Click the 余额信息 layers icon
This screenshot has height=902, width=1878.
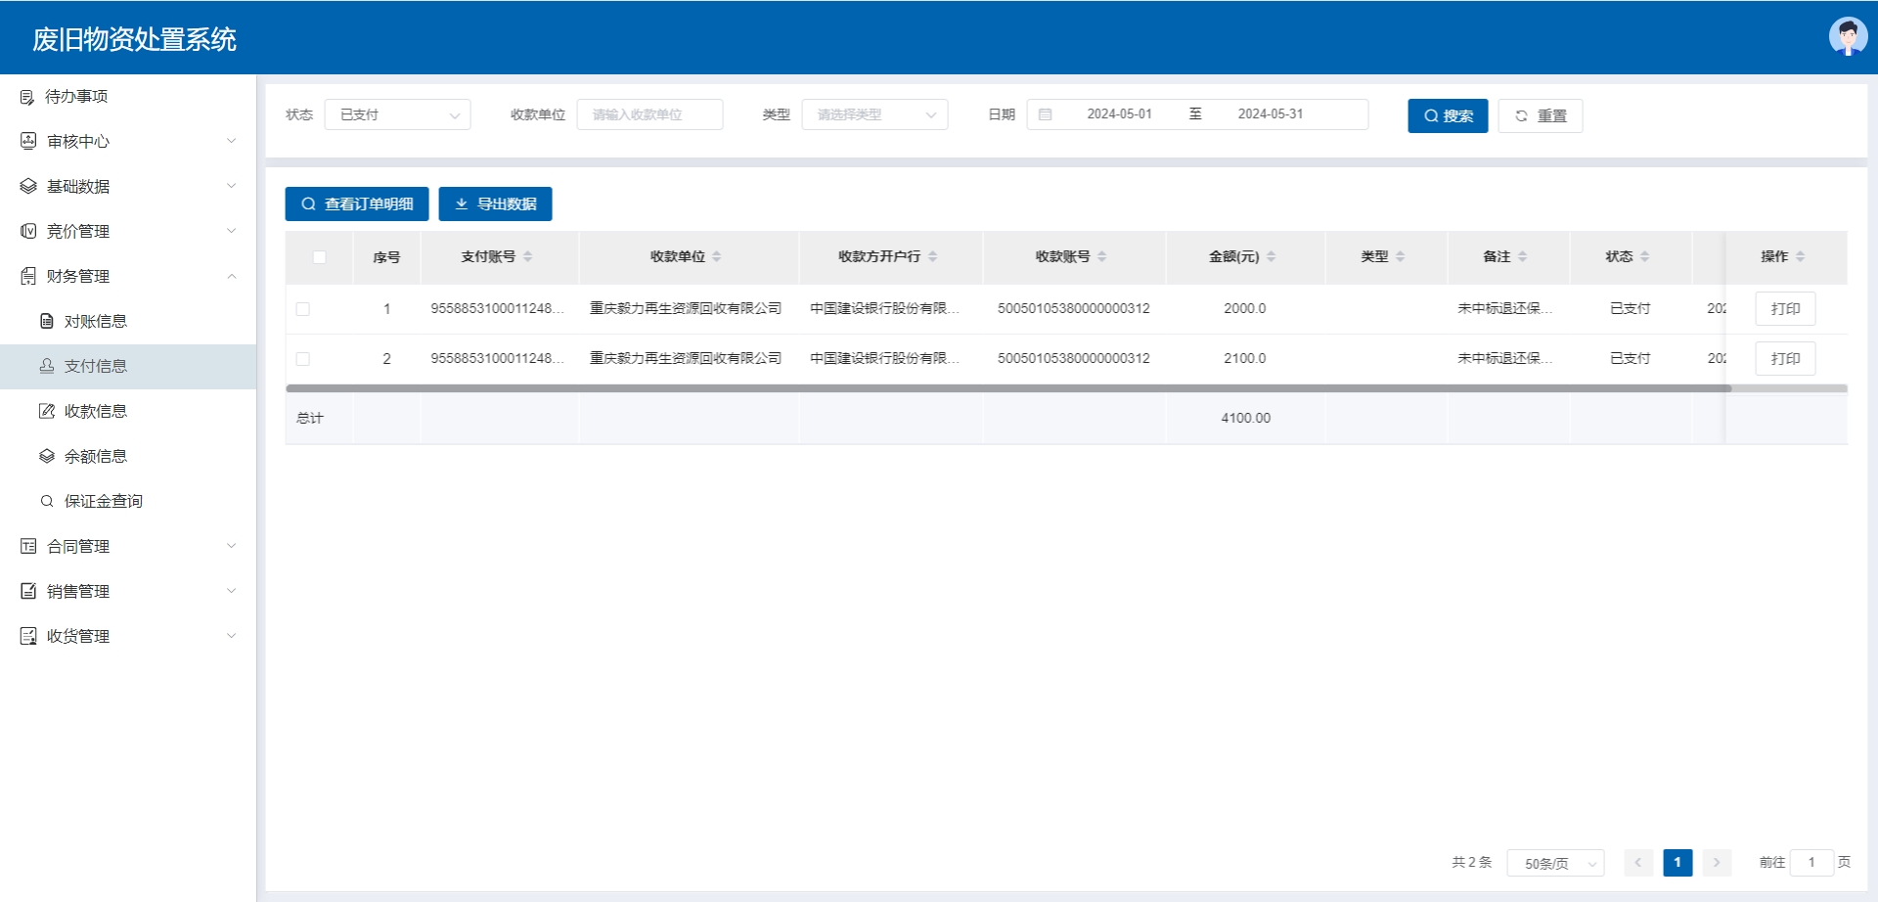click(x=47, y=456)
